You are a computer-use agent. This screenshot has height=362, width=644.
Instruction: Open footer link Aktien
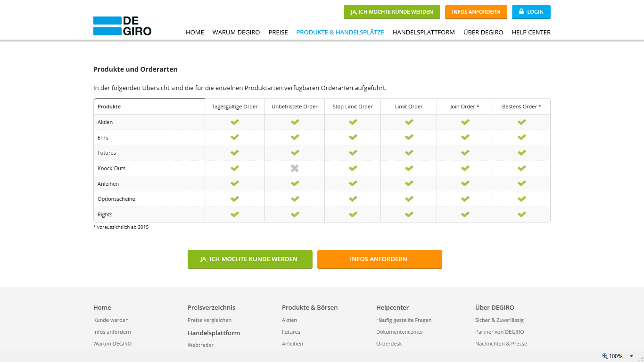pos(289,320)
